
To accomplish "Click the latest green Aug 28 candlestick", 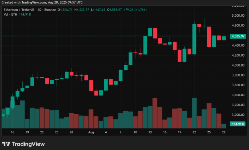I will 224,38.
